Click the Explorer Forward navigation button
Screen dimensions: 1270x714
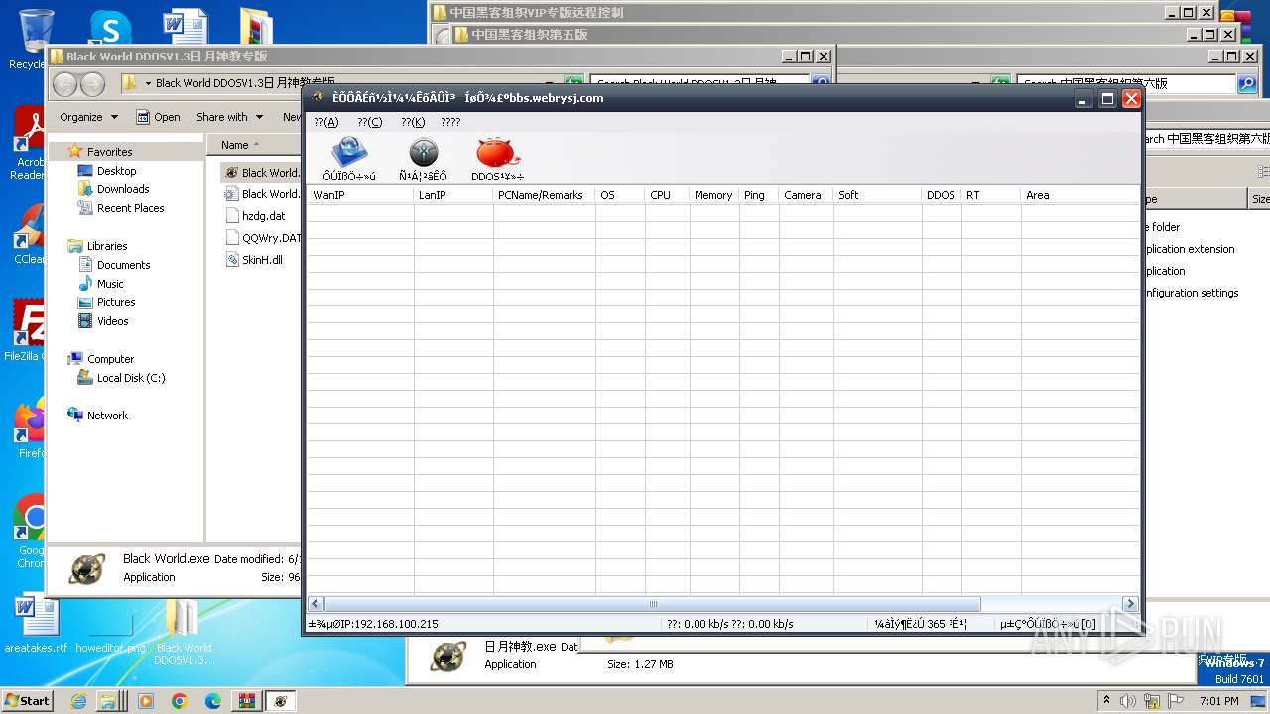pyautogui.click(x=92, y=84)
